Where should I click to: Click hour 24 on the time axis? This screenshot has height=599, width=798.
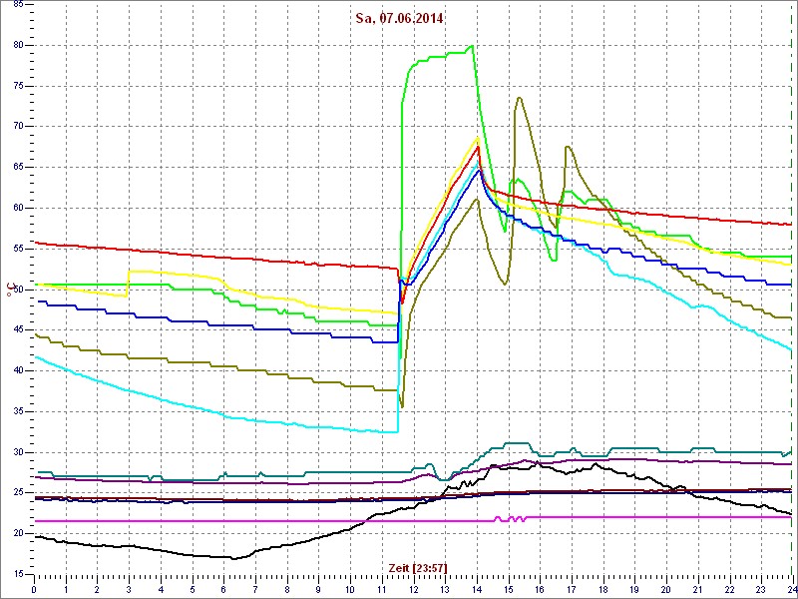791,589
